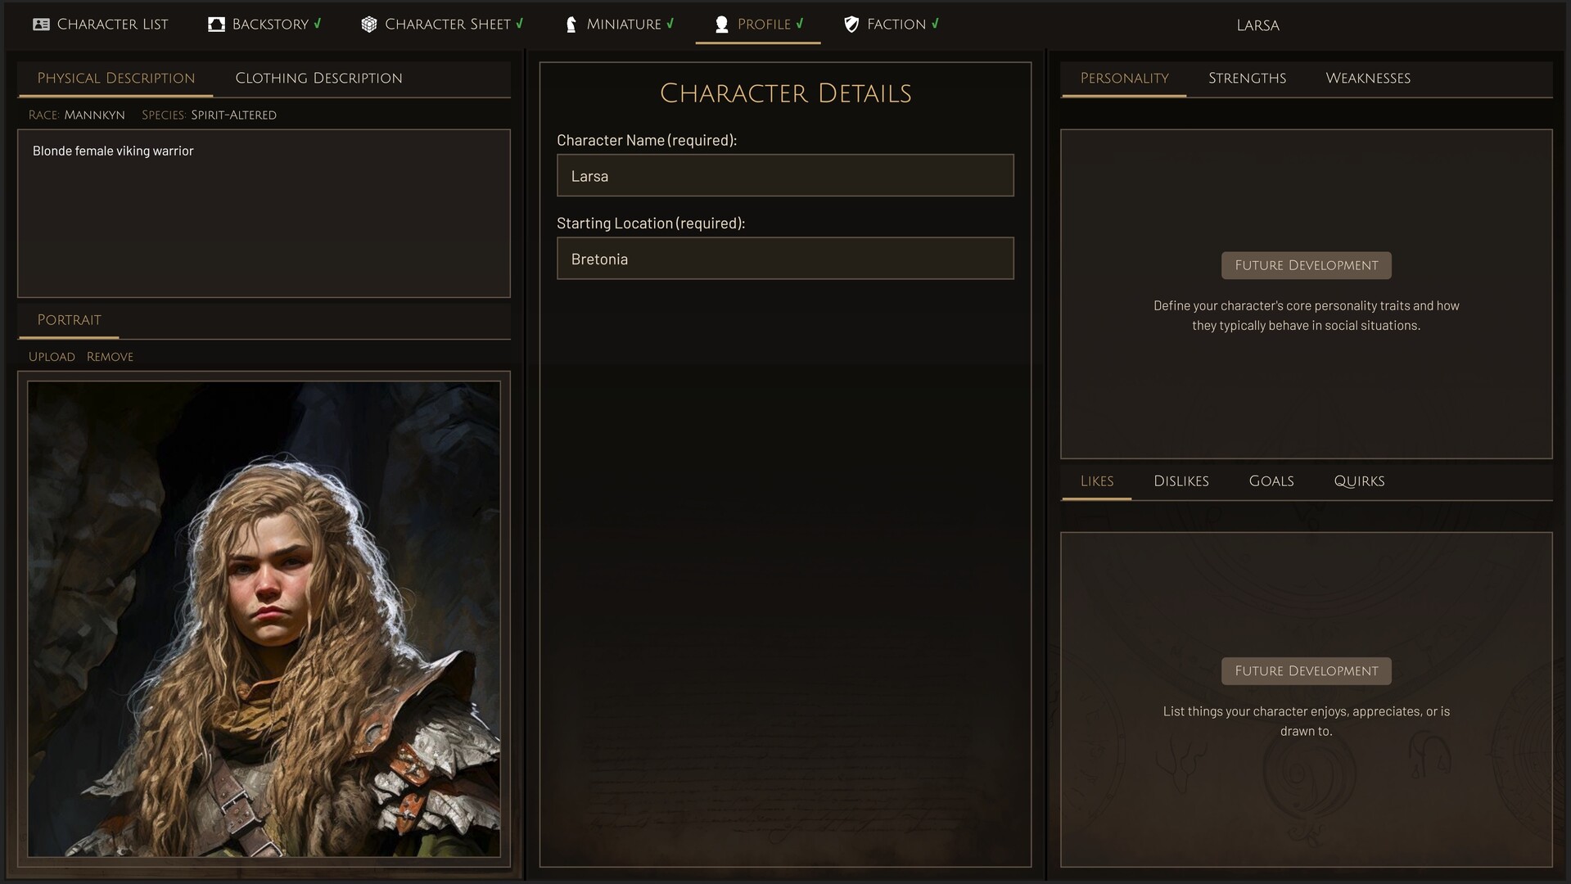Click Future Development in the Likes panel
The image size is (1571, 884).
[x=1305, y=670]
